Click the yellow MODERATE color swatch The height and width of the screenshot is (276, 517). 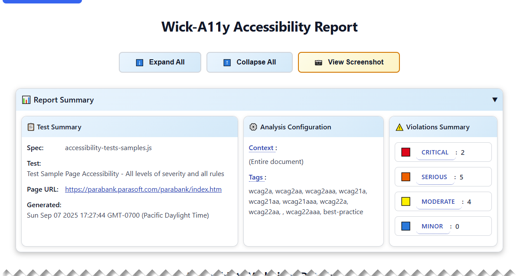(x=406, y=202)
